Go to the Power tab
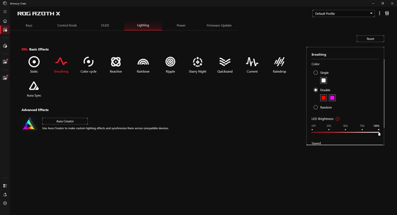The height and width of the screenshot is (215, 397). click(x=181, y=25)
